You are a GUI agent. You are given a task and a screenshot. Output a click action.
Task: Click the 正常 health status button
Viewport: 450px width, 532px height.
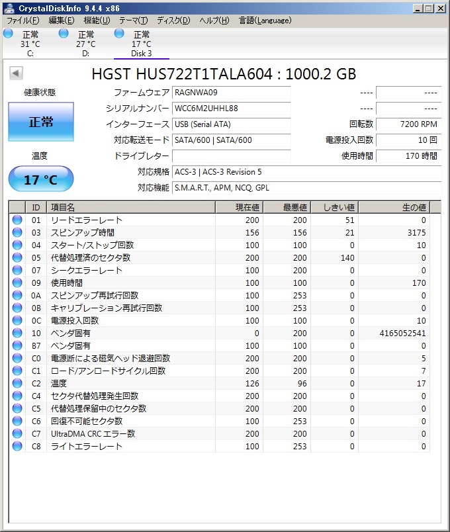[41, 122]
